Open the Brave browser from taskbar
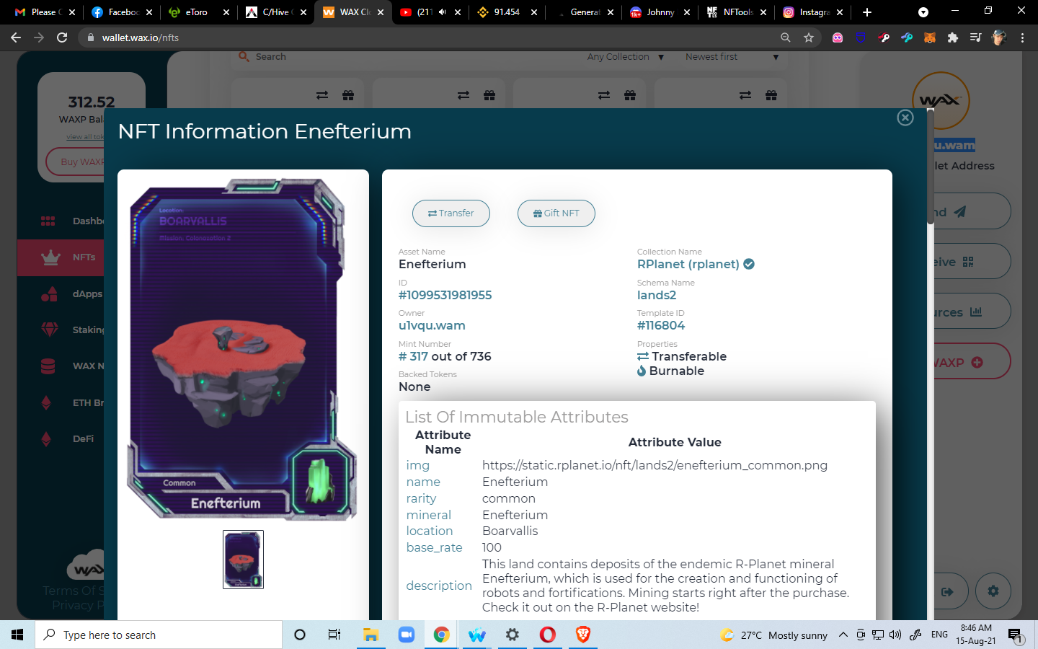This screenshot has width=1038, height=649. 582,635
